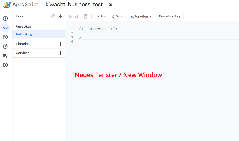Click the Libraries section header
Viewport: 239px width, 141px height.
23,44
